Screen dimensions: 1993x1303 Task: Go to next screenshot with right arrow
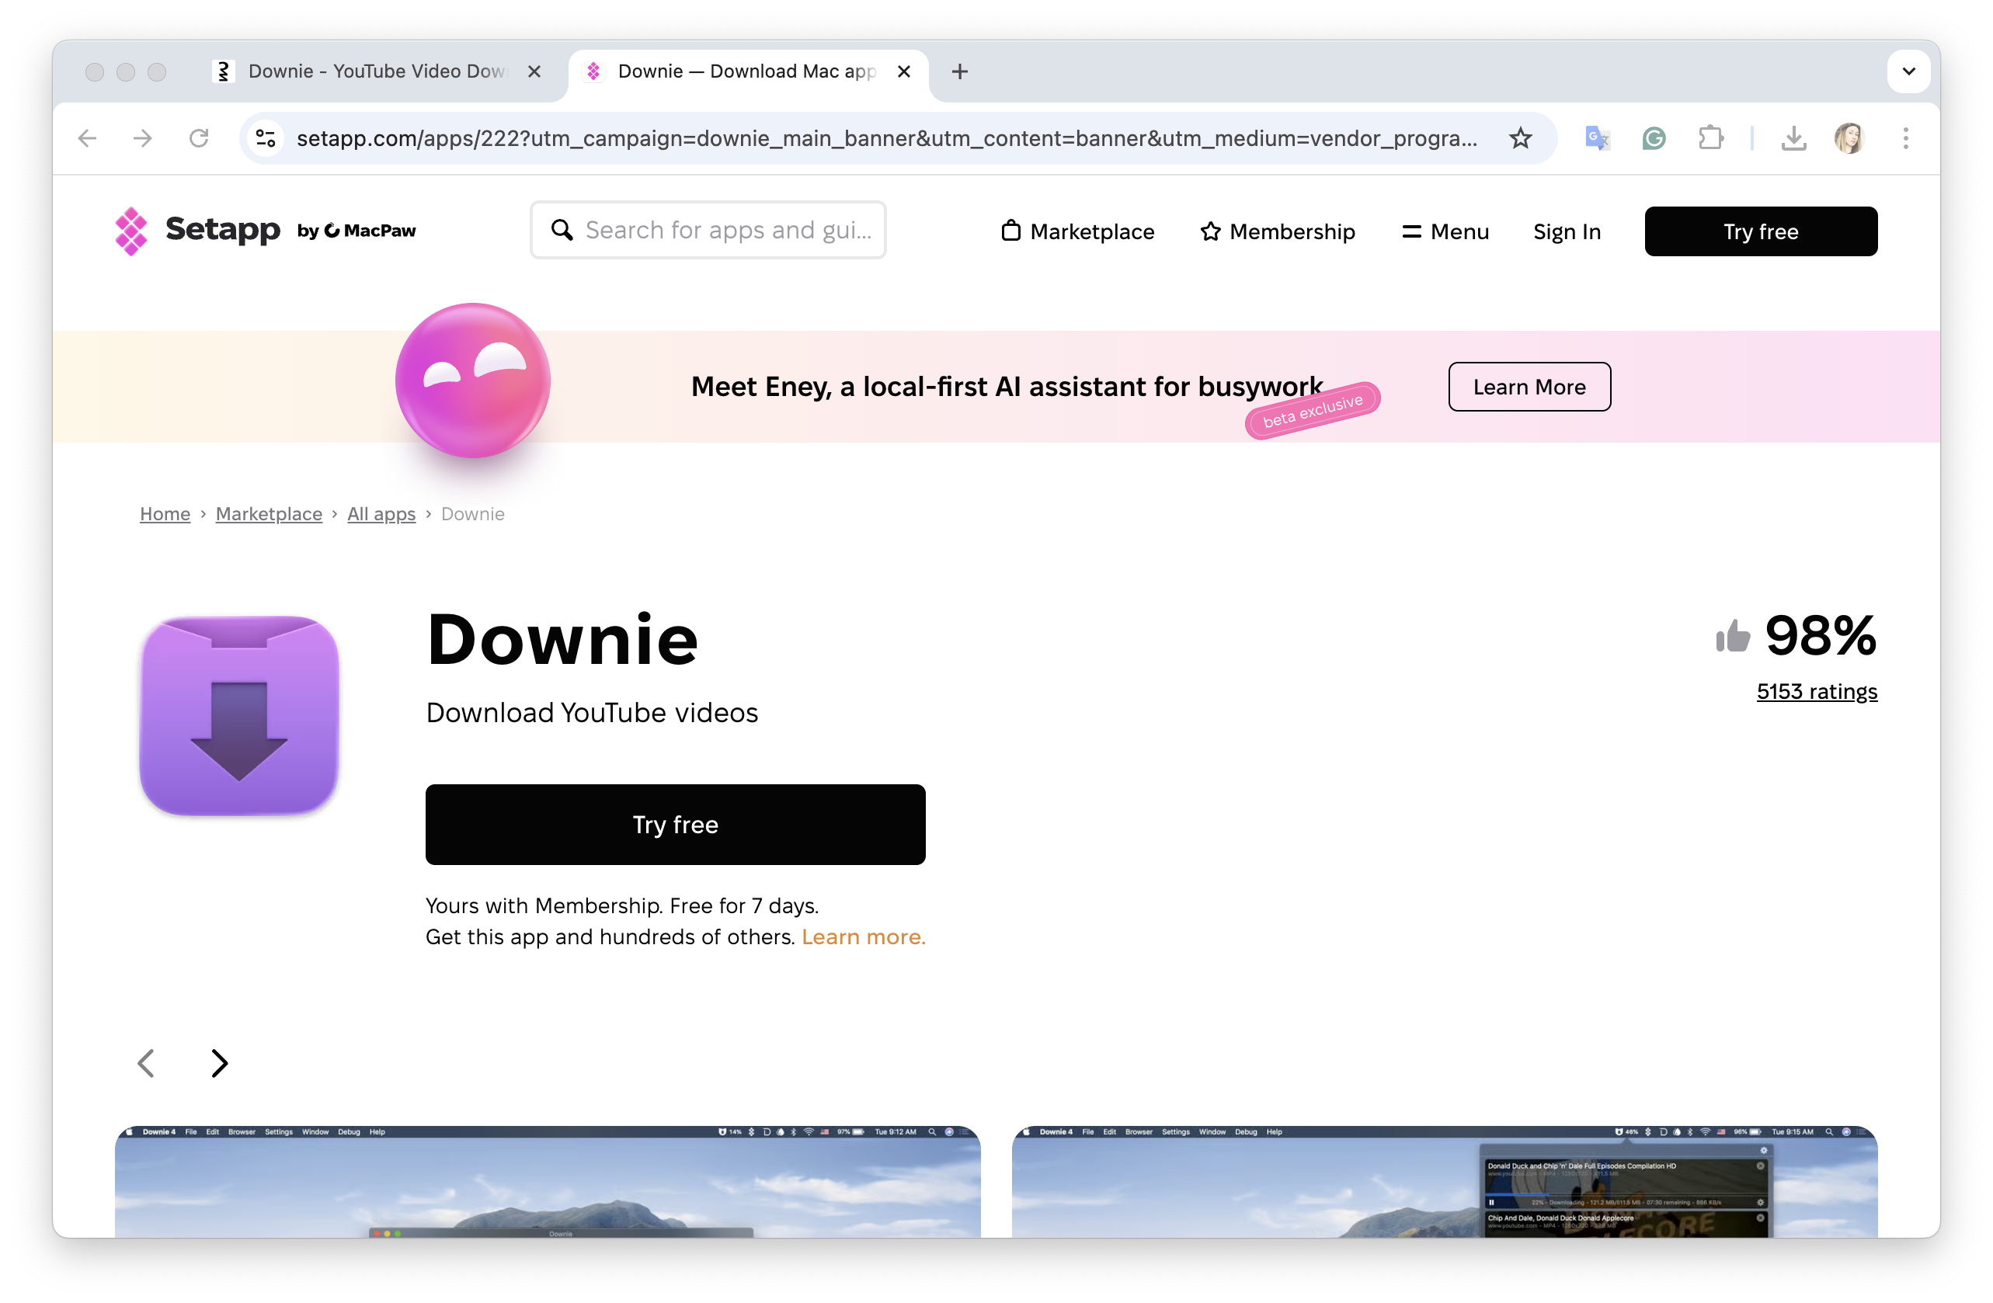[x=219, y=1062]
